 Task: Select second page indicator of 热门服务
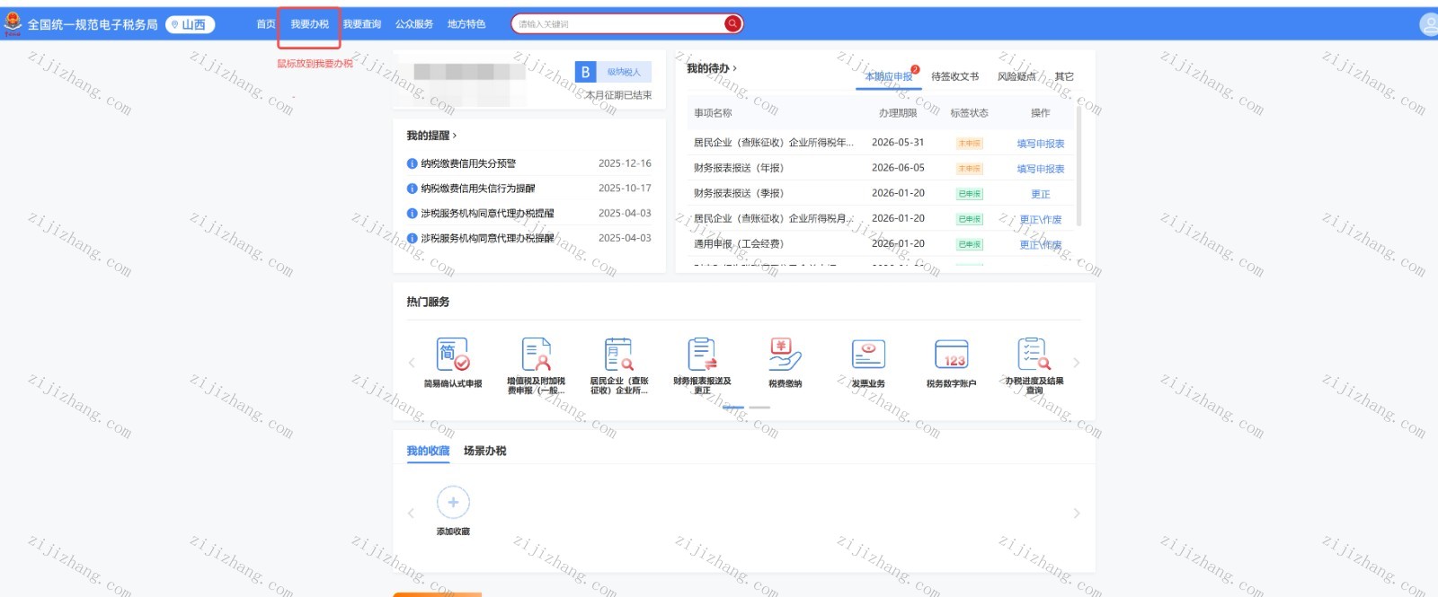(x=759, y=408)
